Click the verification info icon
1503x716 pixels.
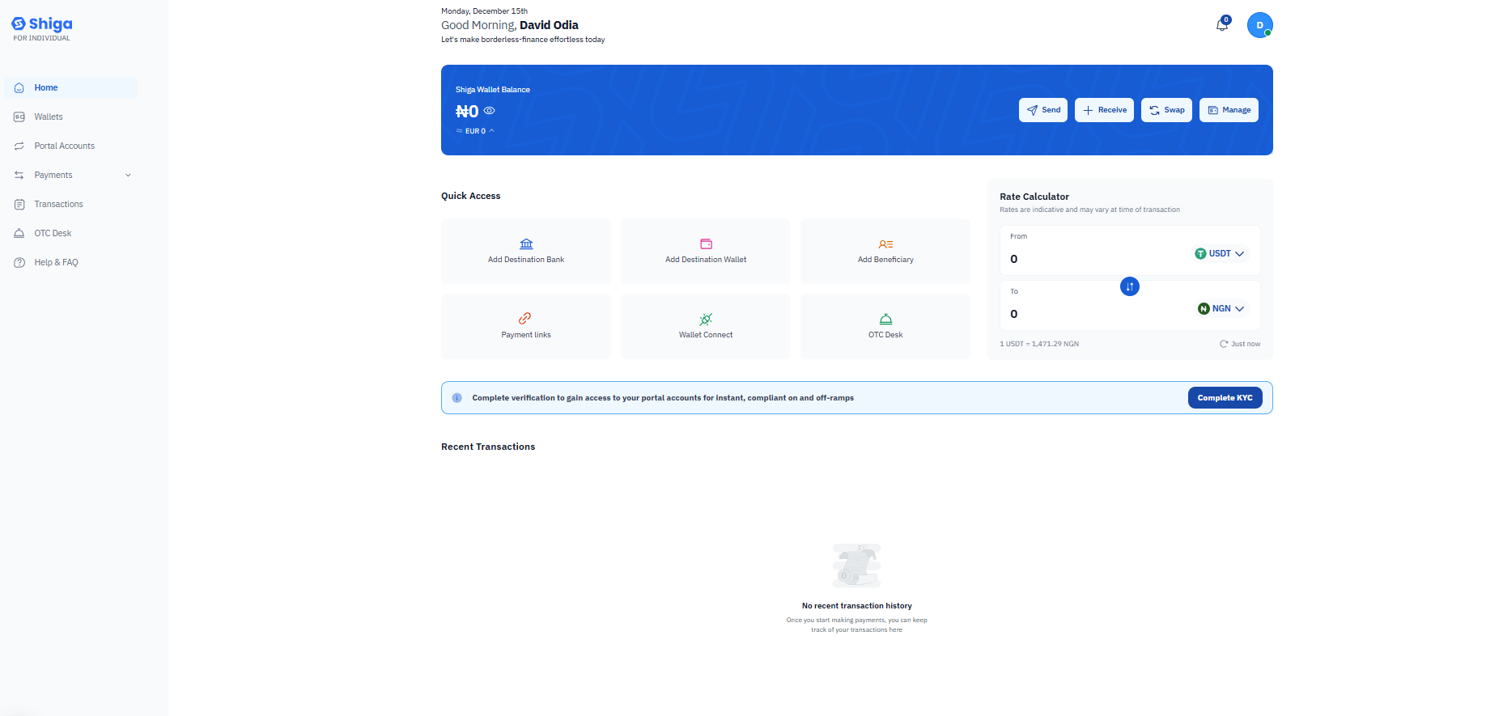coord(456,398)
